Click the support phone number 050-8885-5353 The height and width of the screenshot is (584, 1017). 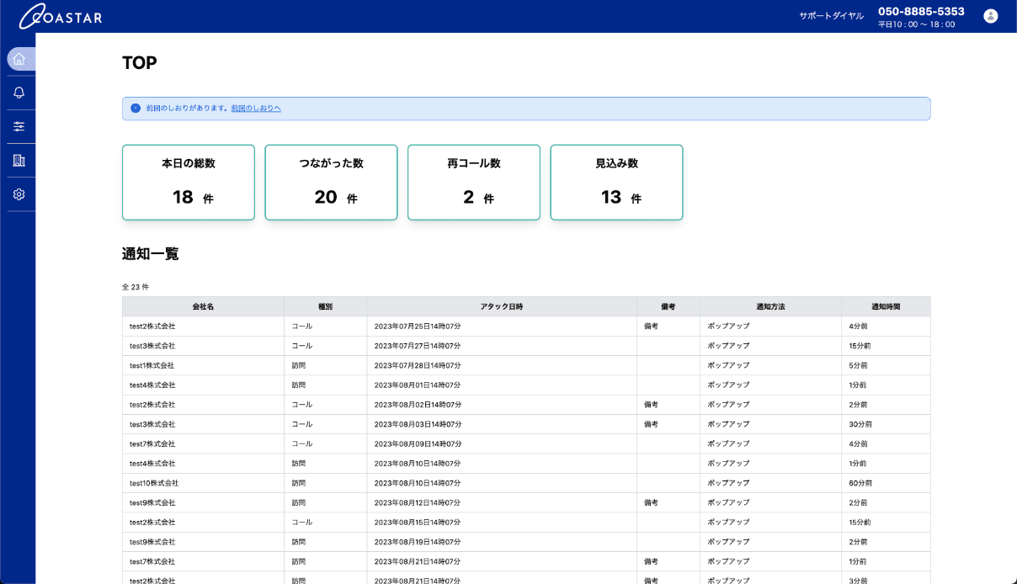[921, 12]
